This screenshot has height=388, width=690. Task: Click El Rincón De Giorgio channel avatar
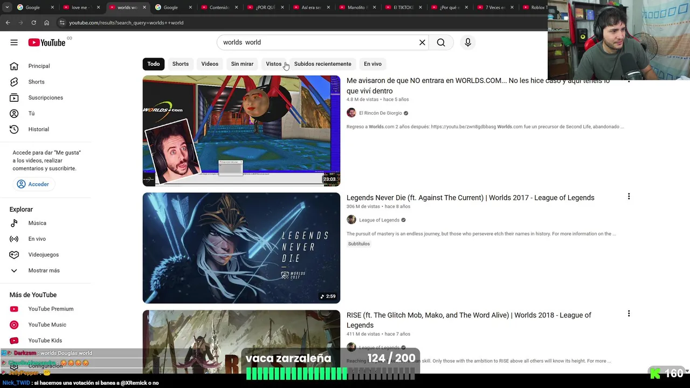(351, 113)
